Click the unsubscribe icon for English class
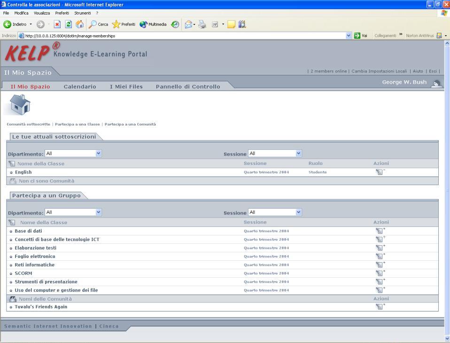The image size is (450, 343). pyautogui.click(x=379, y=172)
